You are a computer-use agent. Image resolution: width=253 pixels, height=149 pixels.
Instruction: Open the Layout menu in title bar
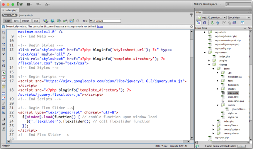tap(29, 4)
